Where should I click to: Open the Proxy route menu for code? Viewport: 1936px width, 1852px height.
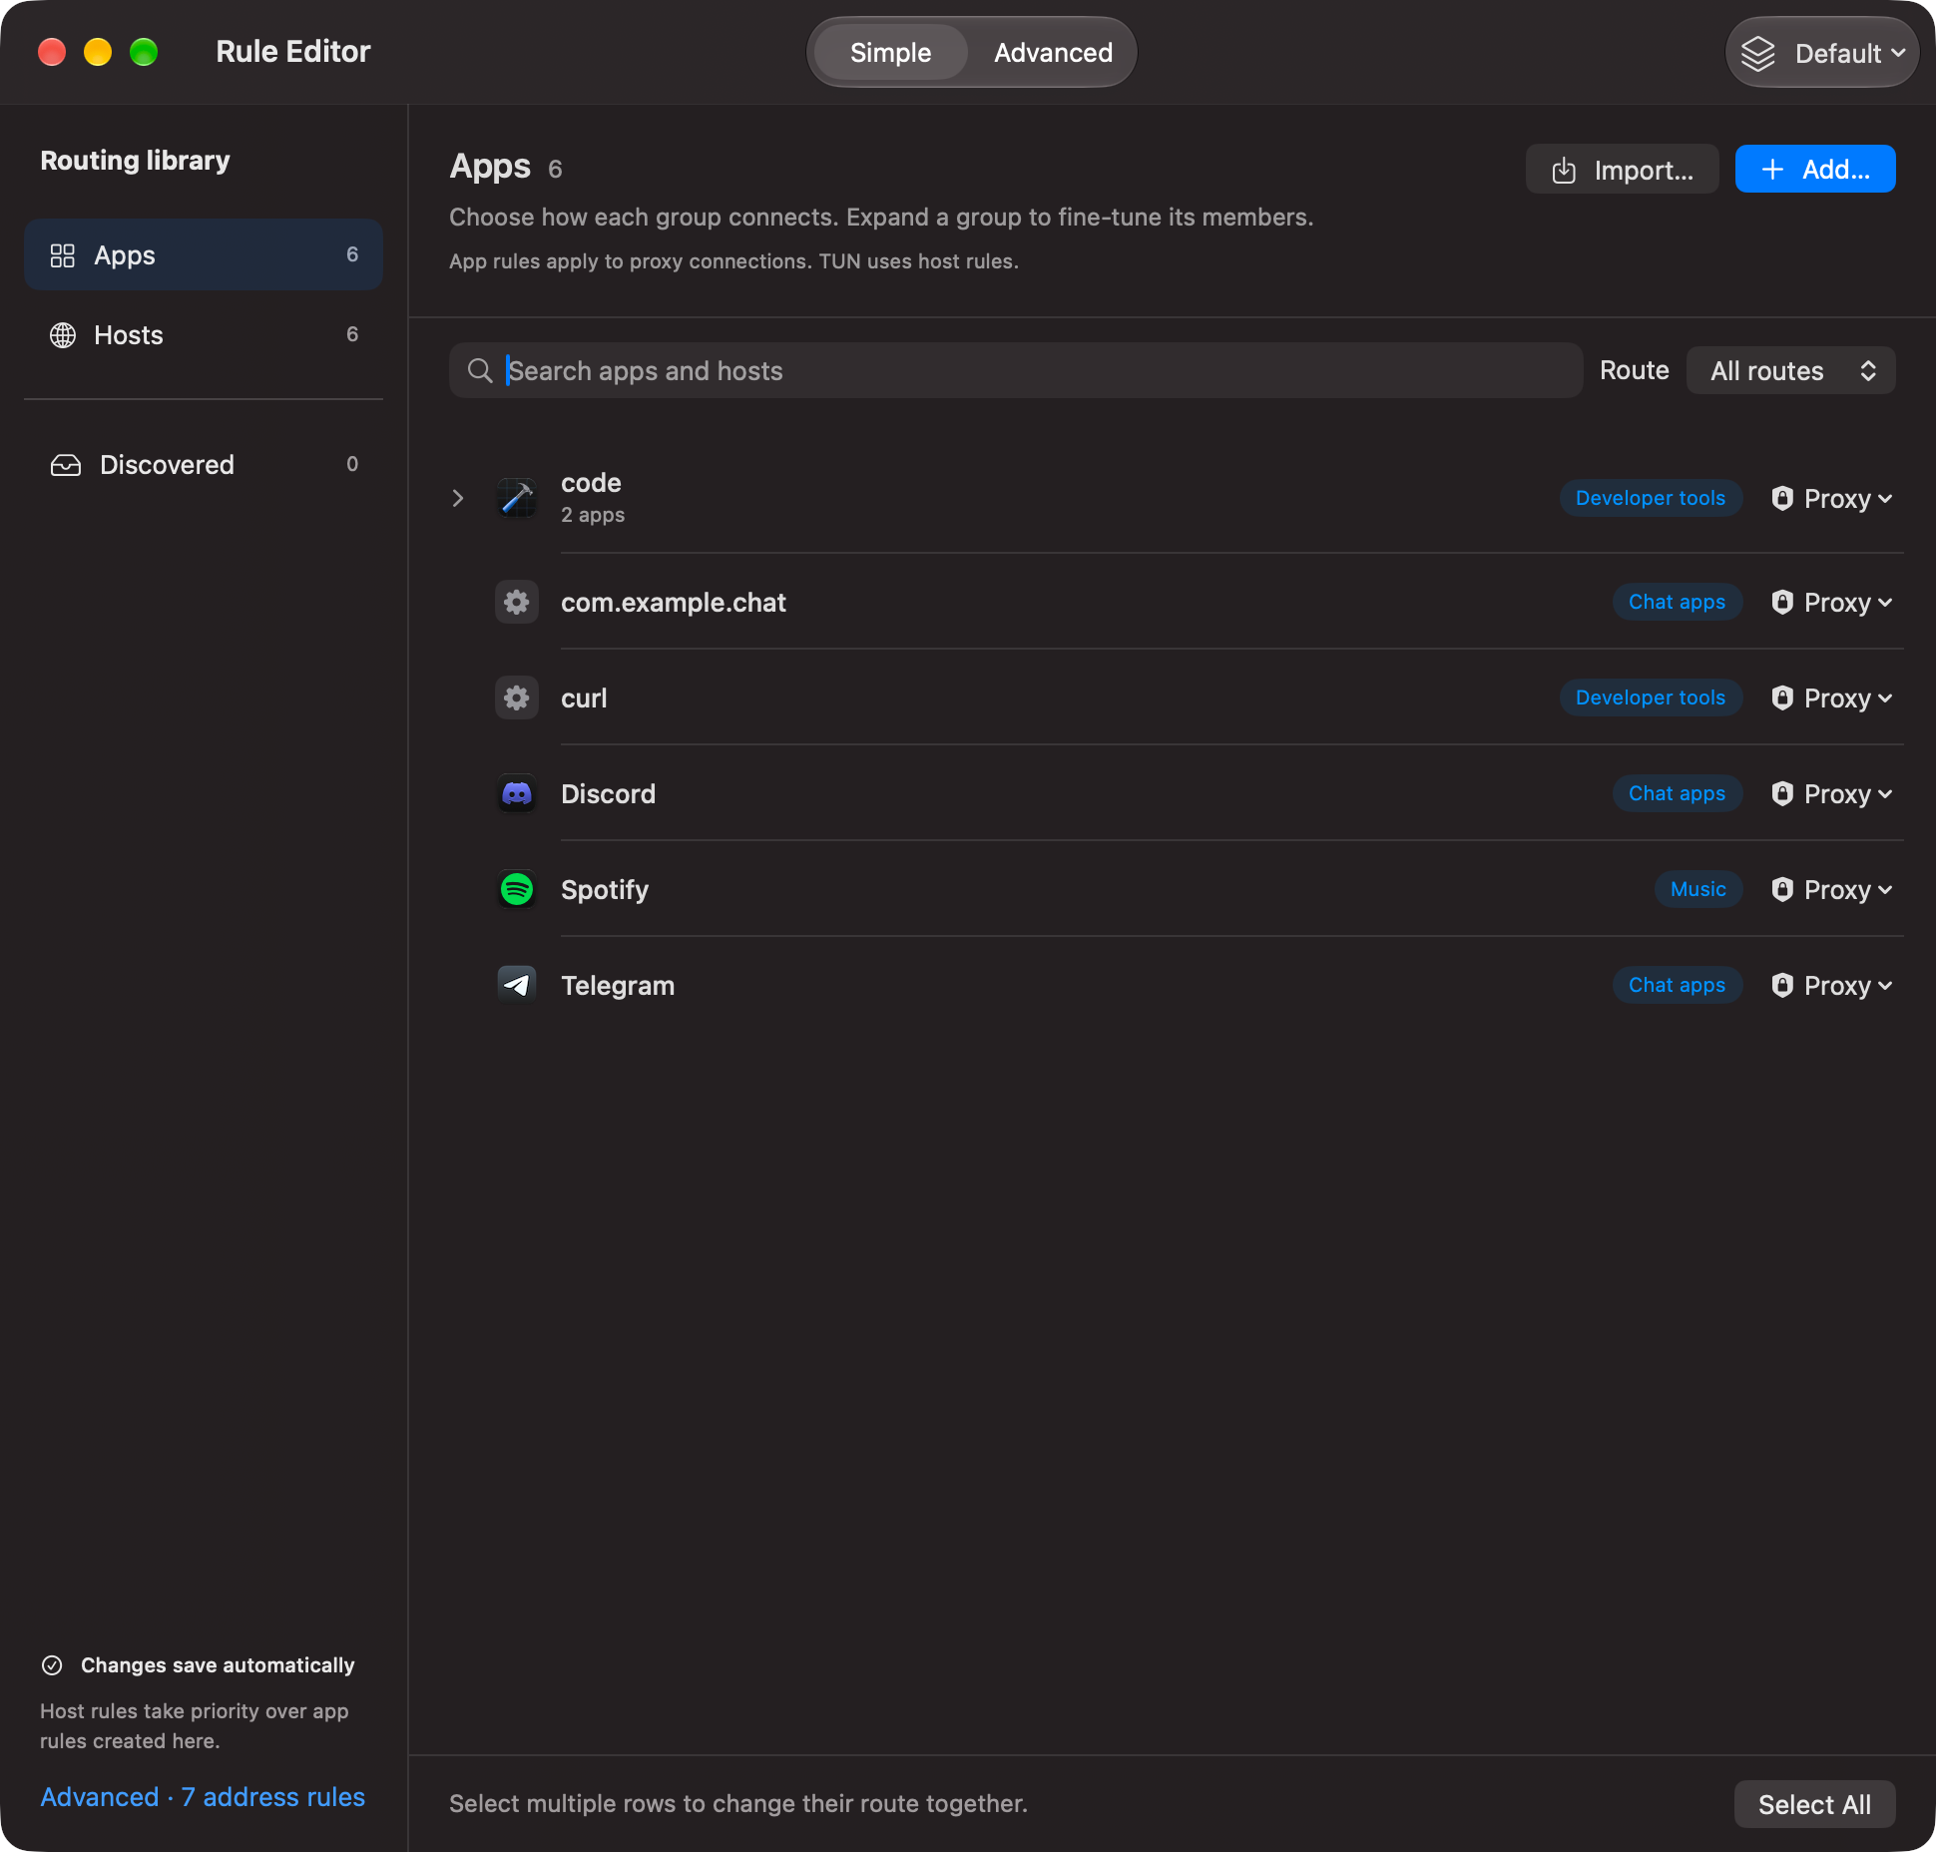(1832, 498)
